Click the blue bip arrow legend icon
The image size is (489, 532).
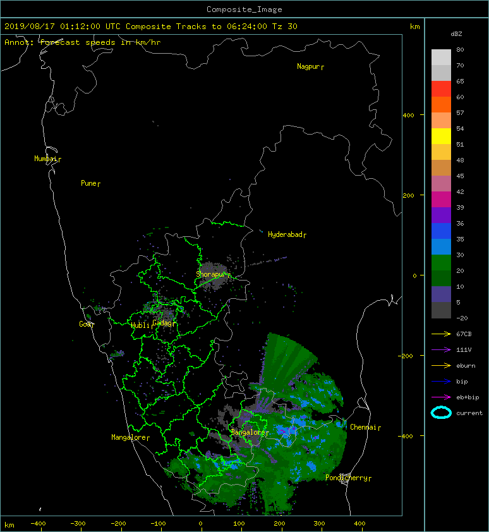coord(441,382)
